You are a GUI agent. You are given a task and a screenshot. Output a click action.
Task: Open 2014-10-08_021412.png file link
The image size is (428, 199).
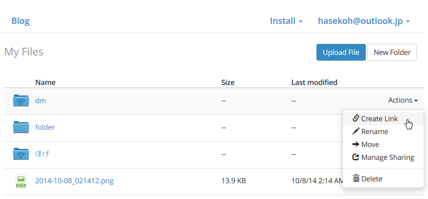(74, 180)
